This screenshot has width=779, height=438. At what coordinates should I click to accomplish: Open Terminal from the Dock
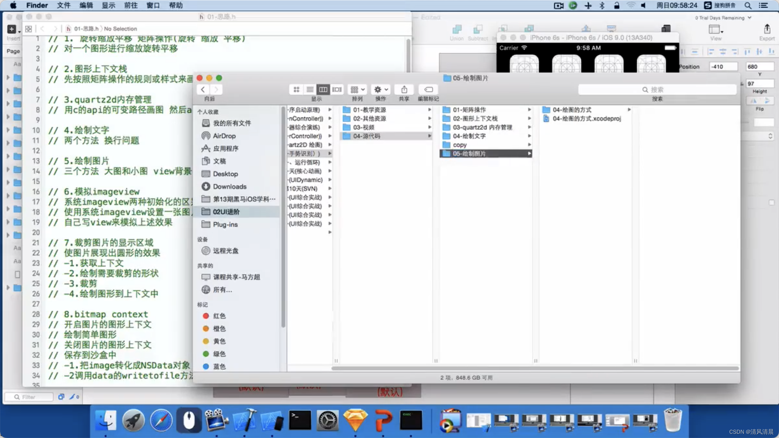(300, 421)
